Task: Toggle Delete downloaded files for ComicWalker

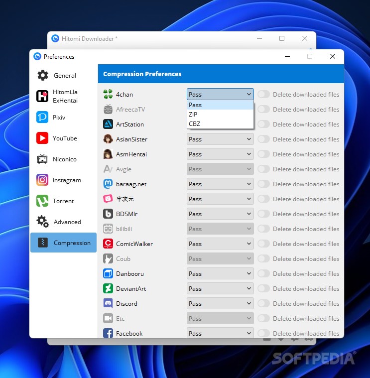Action: [x=263, y=244]
